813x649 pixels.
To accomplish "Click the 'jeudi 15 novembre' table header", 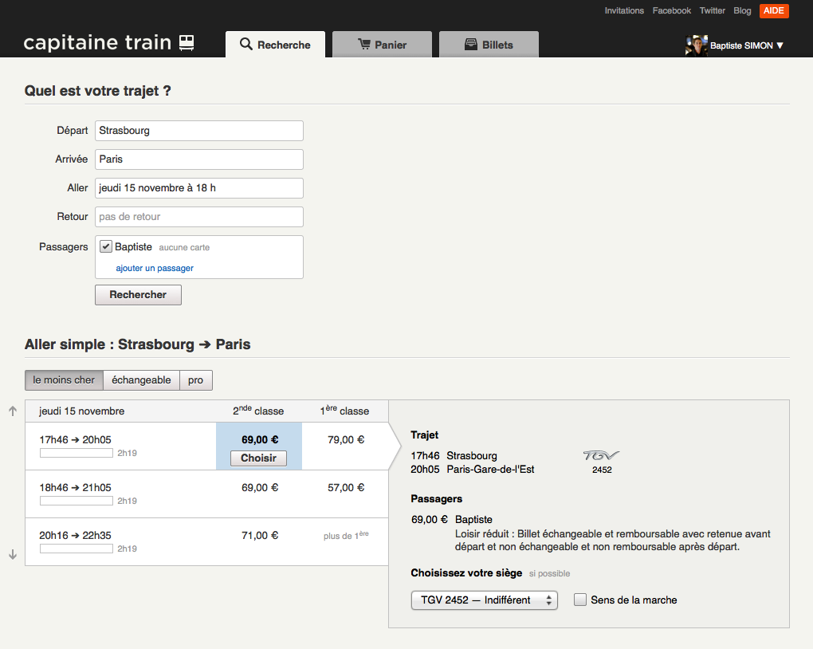I will coord(82,411).
